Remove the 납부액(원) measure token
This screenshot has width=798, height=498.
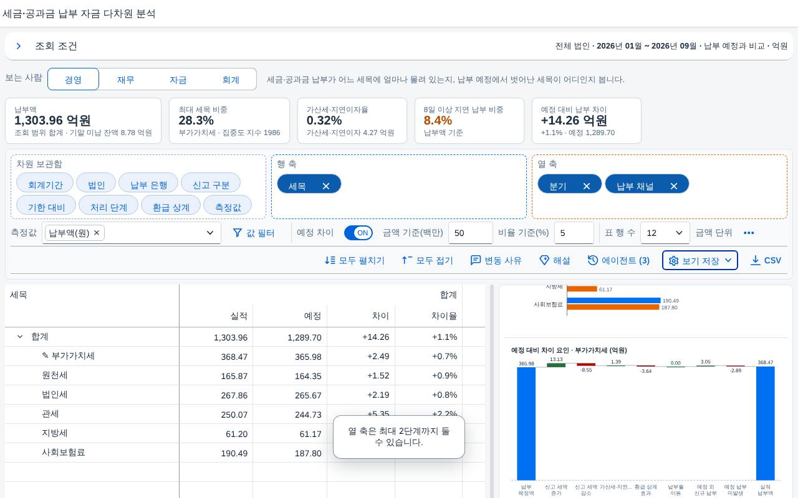click(97, 233)
